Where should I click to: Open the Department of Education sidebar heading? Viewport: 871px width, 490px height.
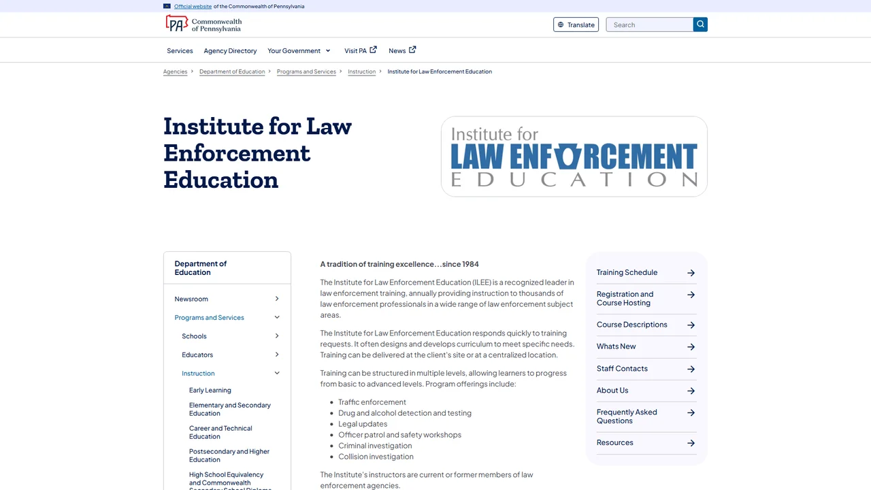pos(201,268)
